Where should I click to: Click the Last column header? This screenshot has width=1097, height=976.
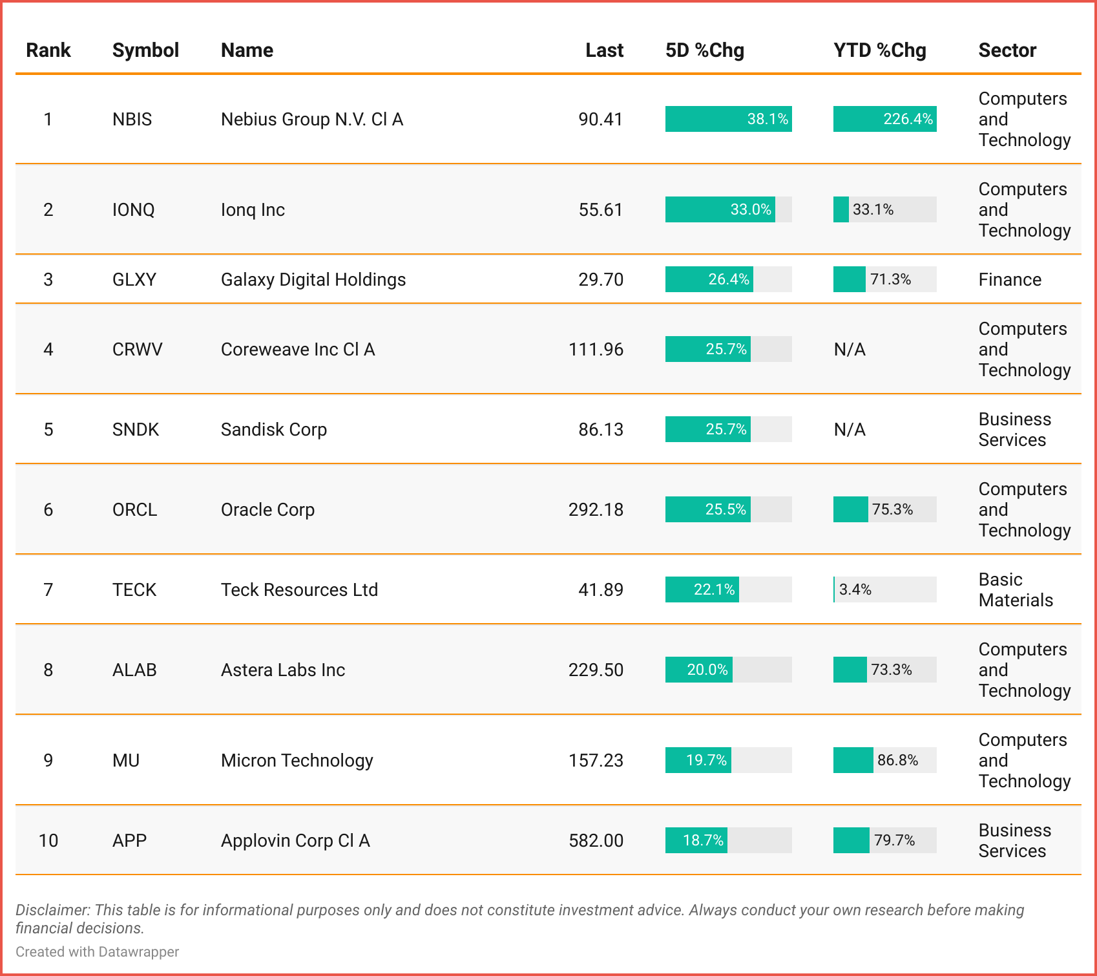point(604,50)
